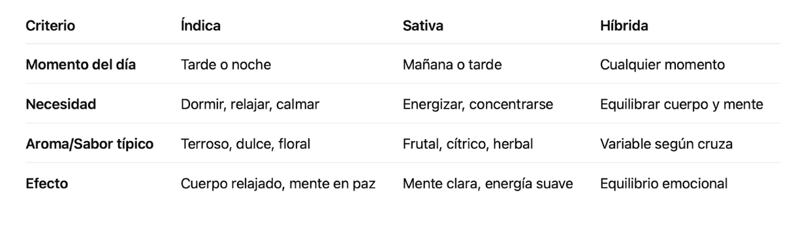Select the Híbrida column header
The width and height of the screenshot is (811, 238).
click(624, 26)
